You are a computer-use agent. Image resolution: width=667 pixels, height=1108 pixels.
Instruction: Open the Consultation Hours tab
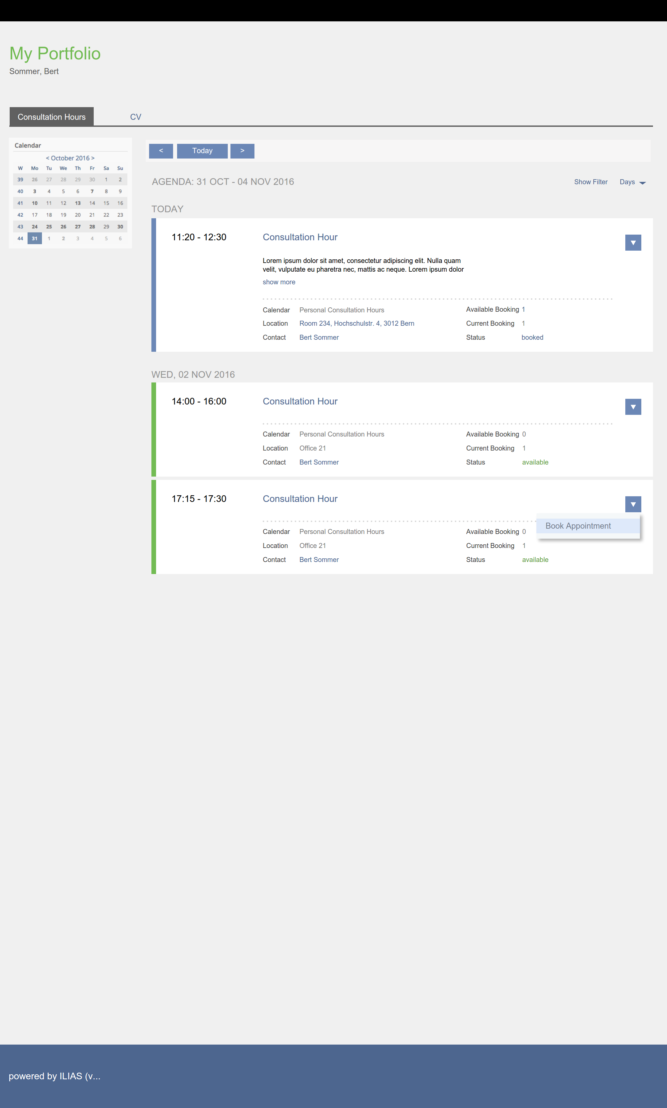pos(52,117)
